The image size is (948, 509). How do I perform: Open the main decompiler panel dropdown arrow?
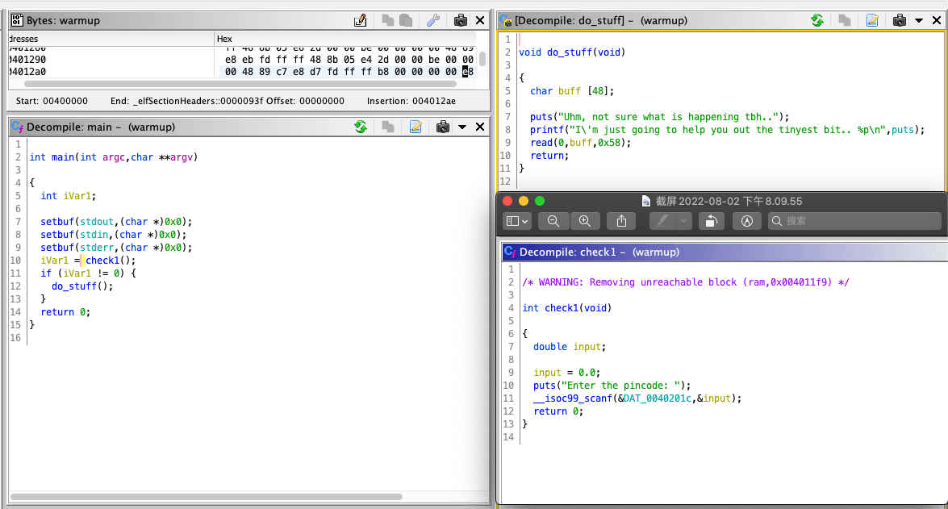pyautogui.click(x=462, y=127)
